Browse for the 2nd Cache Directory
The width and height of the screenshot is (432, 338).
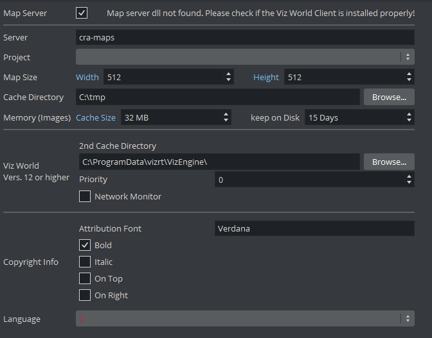[389, 162]
